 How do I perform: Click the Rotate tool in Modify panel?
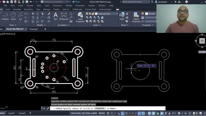coord(38,14)
